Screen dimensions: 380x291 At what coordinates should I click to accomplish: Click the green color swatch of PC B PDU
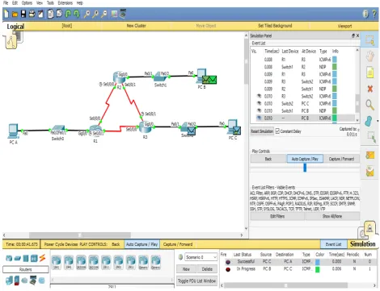coord(318,269)
